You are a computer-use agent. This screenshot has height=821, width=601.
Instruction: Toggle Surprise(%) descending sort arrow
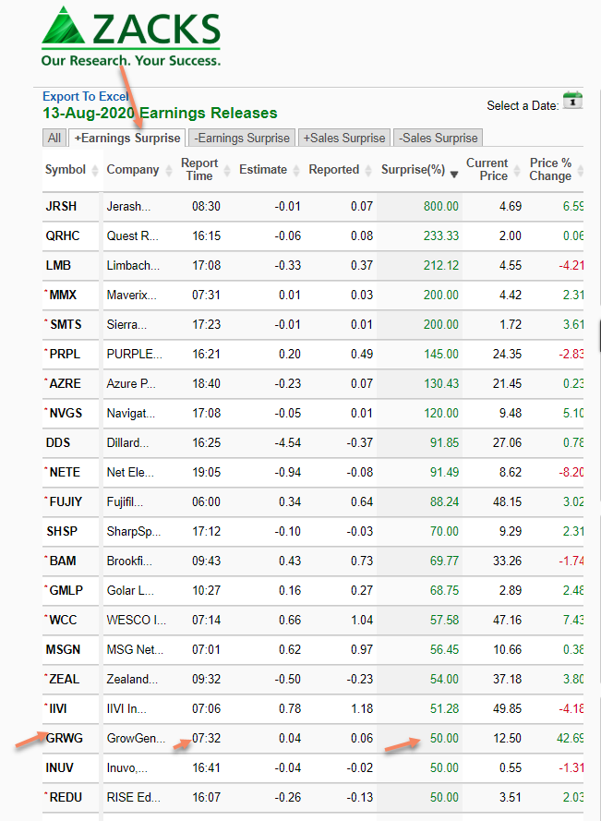point(454,174)
